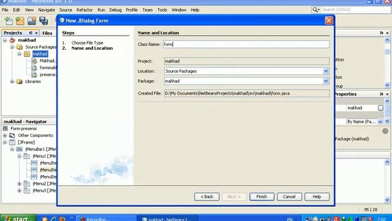The height and width of the screenshot is (221, 392).
Task: Open the Debug menu
Action: pos(115,10)
